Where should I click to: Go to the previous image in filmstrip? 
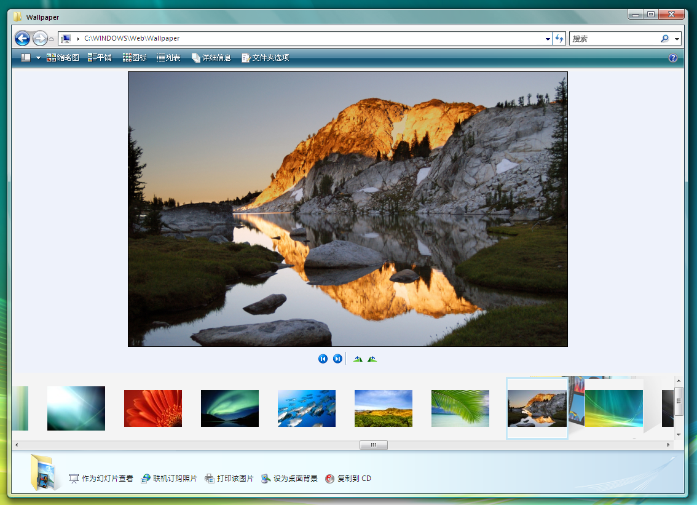pyautogui.click(x=323, y=359)
